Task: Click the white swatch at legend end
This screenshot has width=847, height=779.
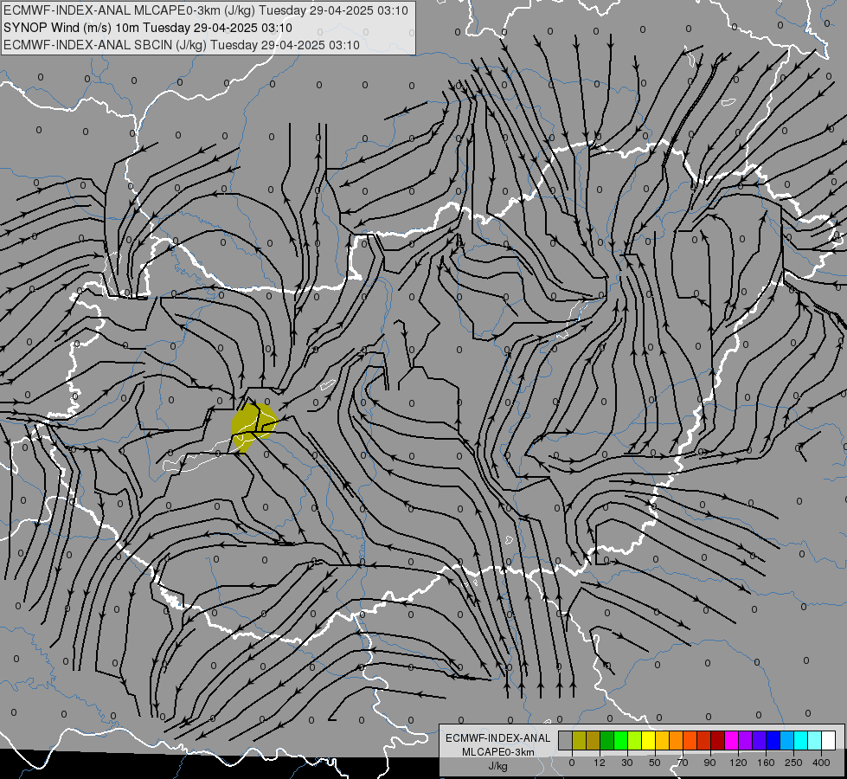Action: click(829, 740)
